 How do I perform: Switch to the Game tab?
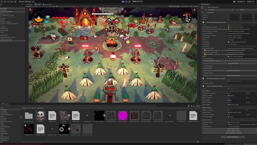38,4
